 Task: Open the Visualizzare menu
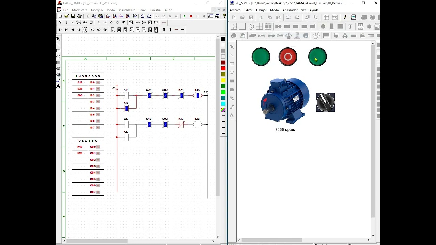(127, 10)
